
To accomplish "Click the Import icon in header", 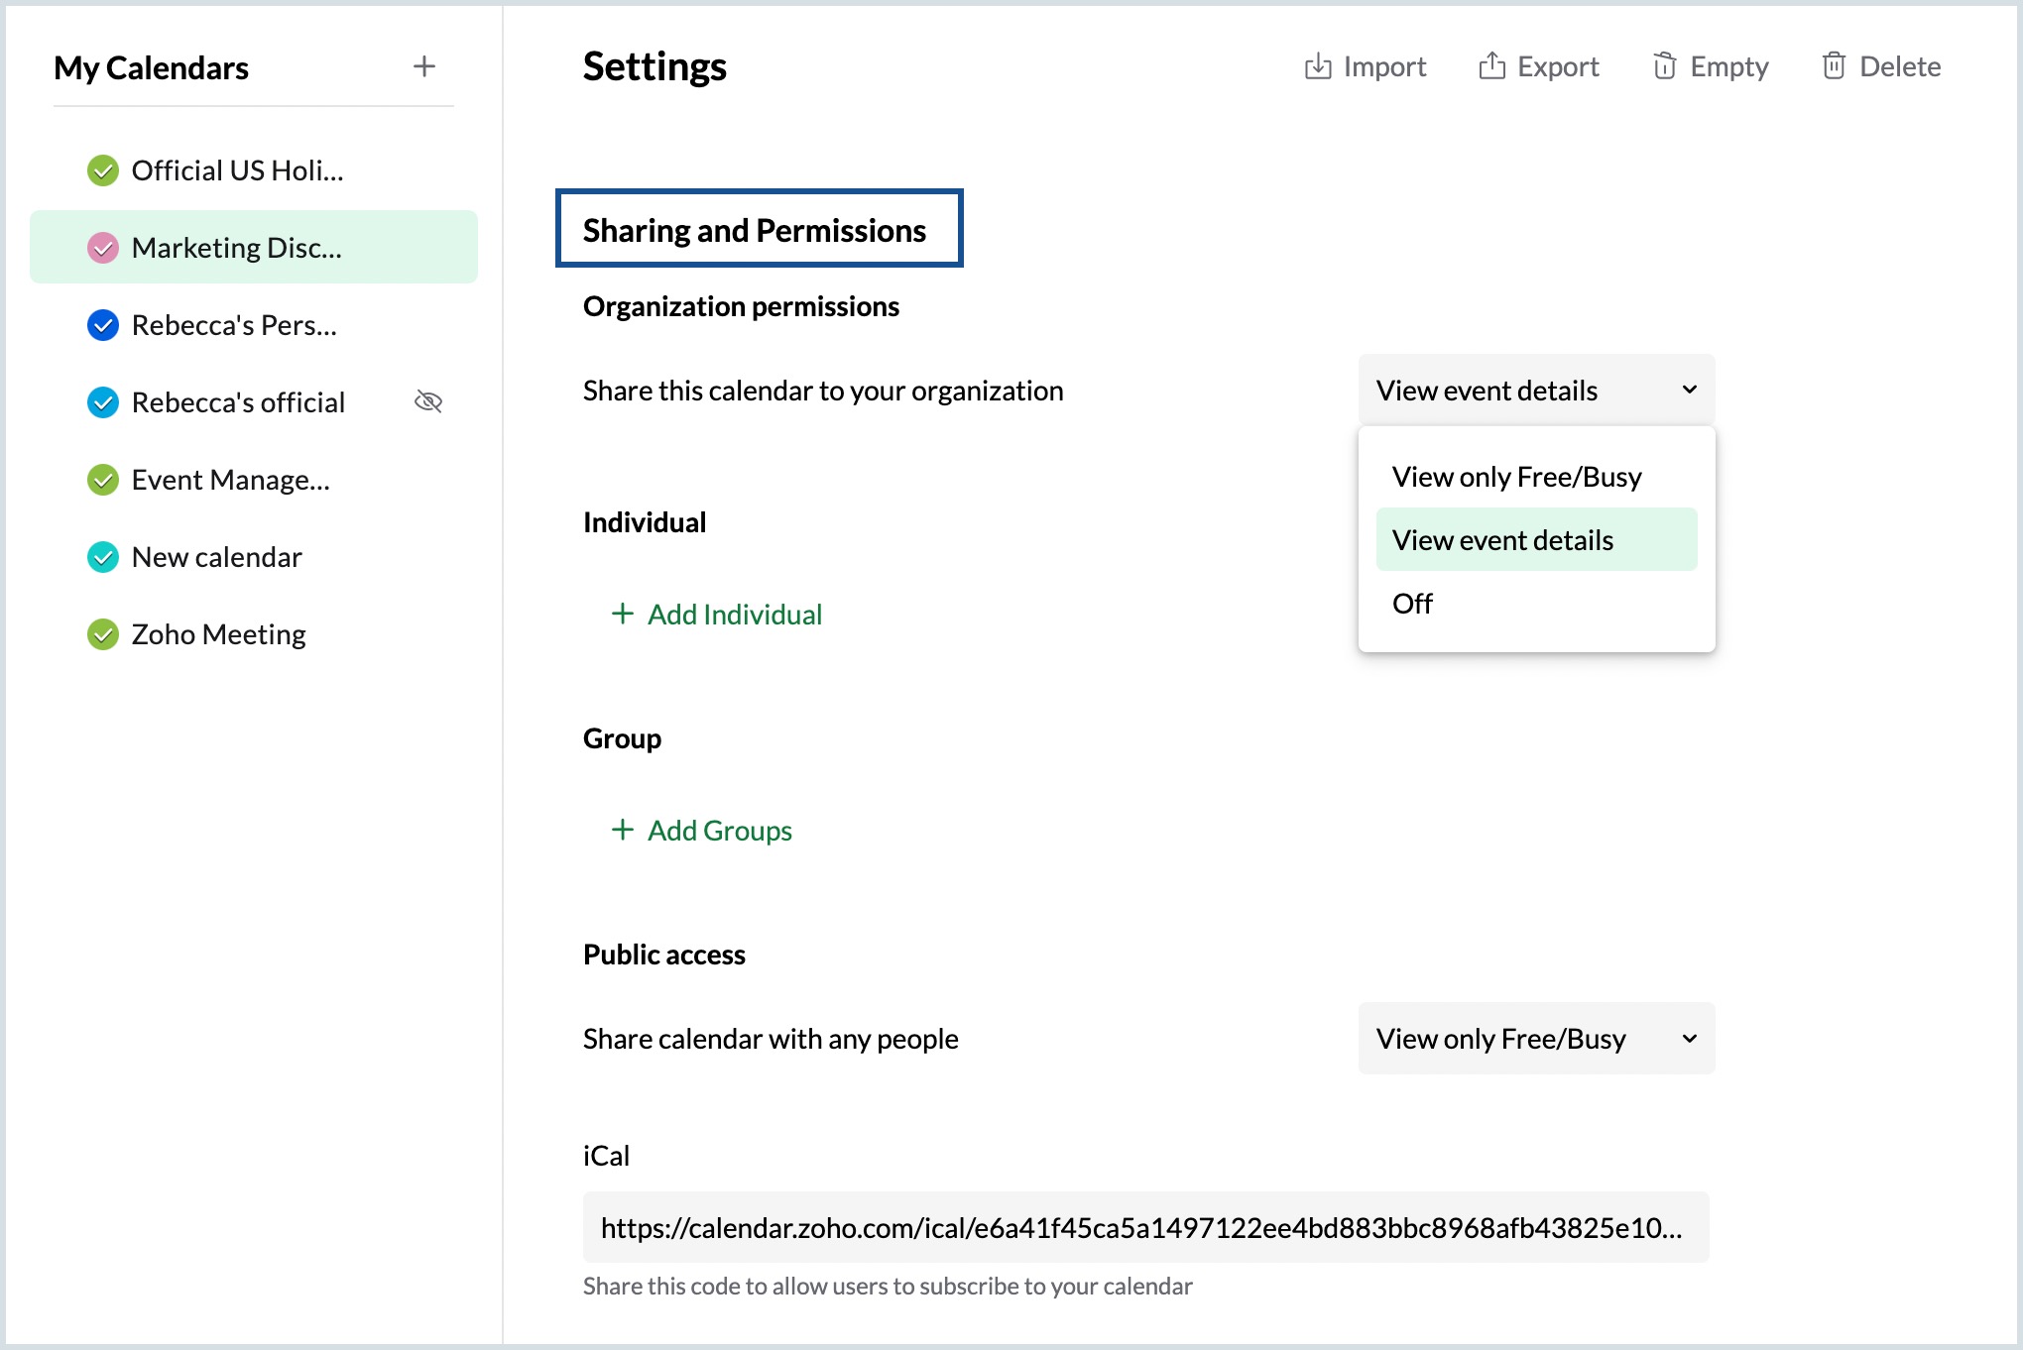I will (1318, 66).
